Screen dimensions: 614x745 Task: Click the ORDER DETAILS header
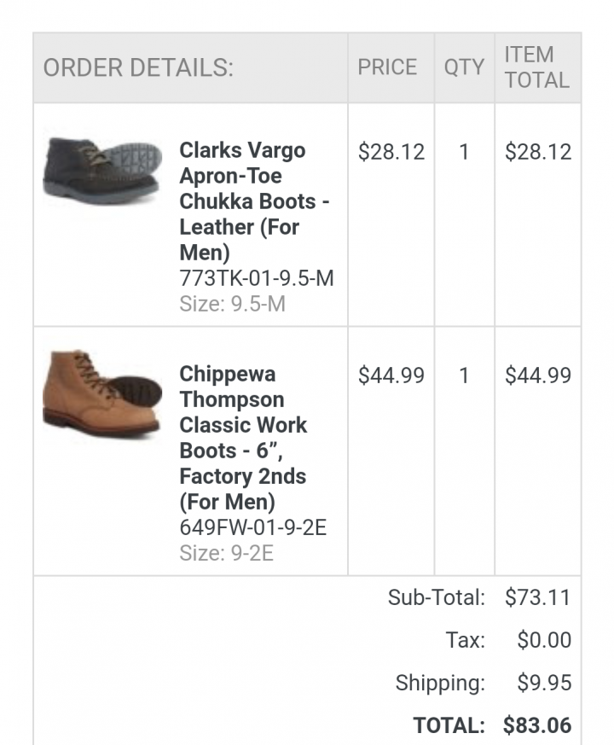pyautogui.click(x=138, y=67)
